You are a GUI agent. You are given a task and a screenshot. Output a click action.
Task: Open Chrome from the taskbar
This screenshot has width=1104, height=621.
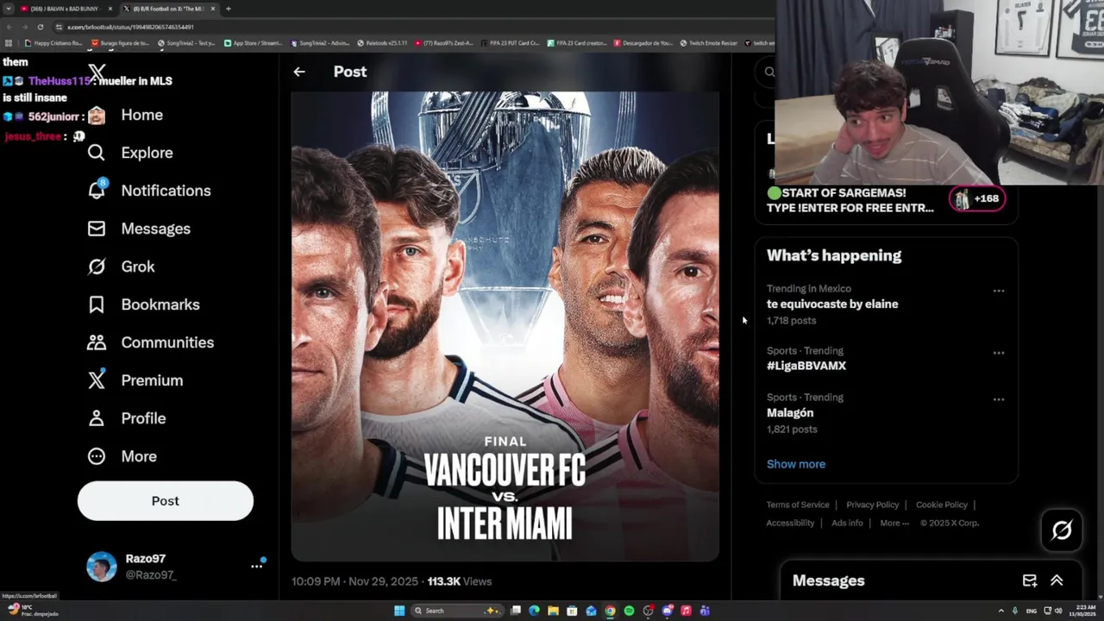click(610, 611)
